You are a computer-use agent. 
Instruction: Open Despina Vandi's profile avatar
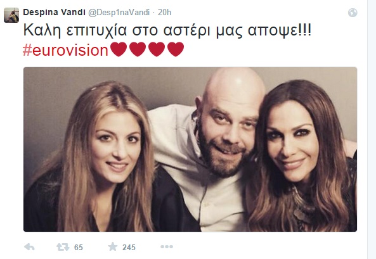[11, 15]
